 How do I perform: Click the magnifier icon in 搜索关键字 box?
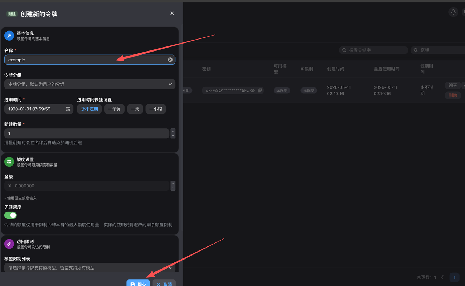[x=344, y=50]
